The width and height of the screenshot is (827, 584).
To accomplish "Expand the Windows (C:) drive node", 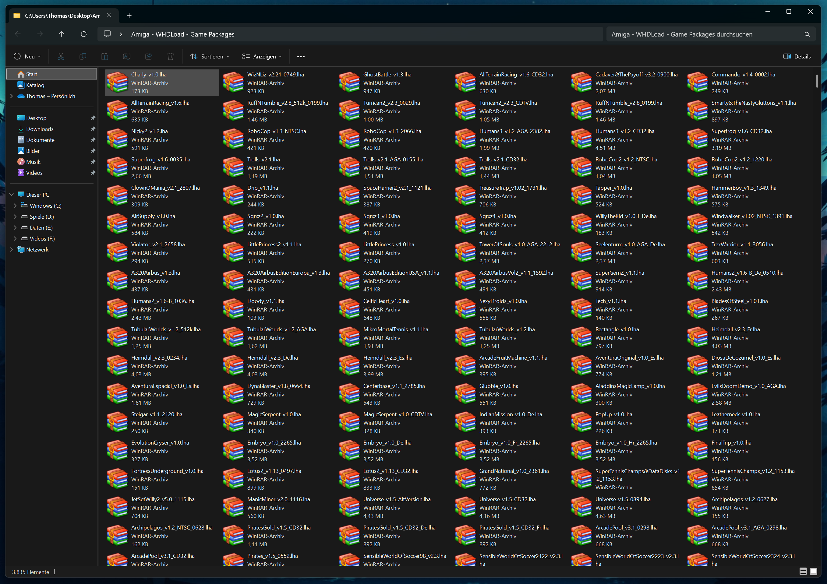I will [x=15, y=206].
